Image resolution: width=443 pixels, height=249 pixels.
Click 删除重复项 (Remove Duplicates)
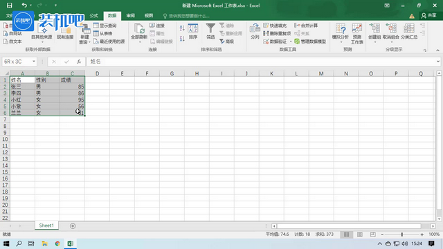[277, 33]
